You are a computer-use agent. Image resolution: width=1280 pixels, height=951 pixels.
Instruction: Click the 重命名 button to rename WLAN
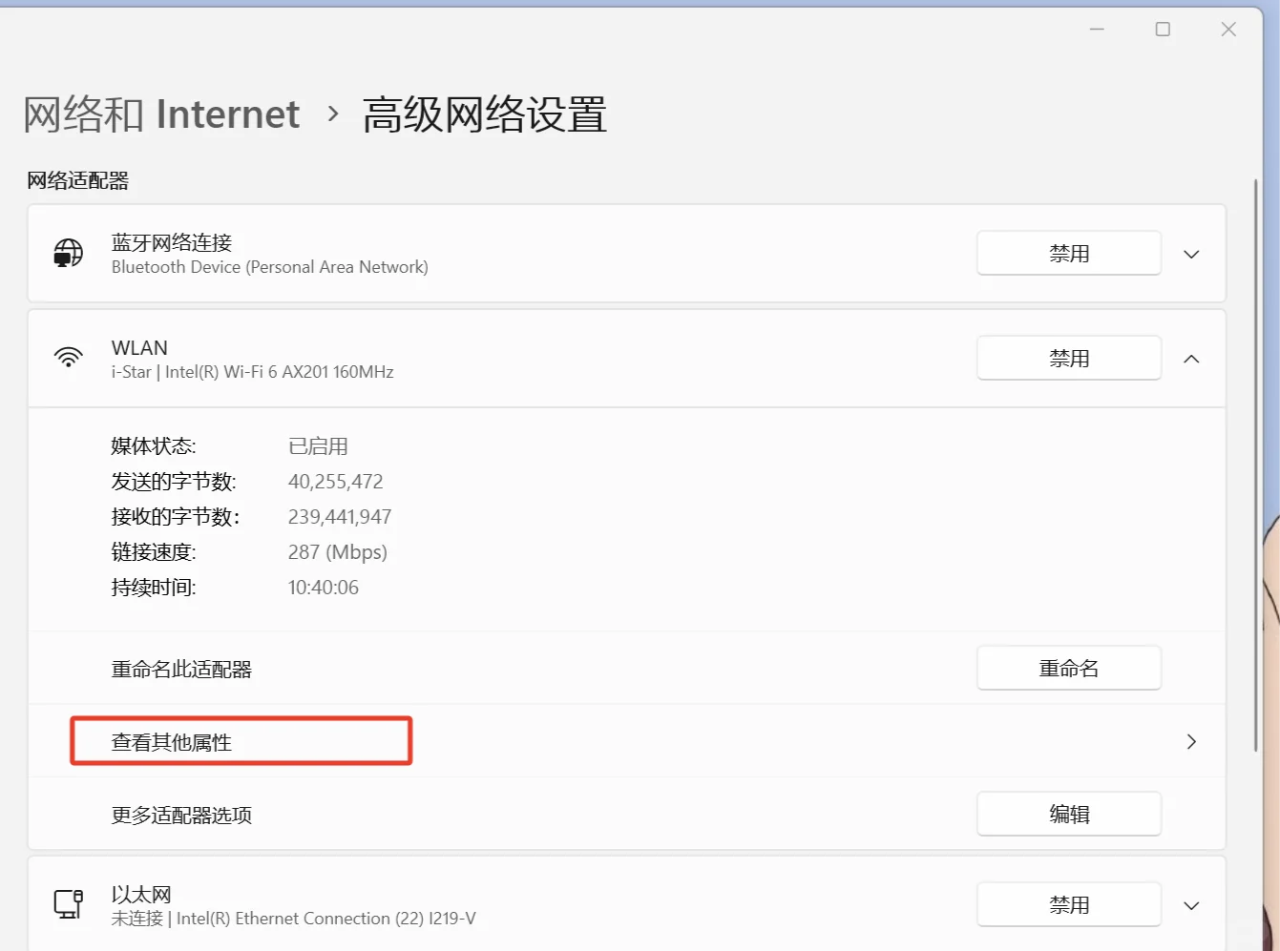click(x=1068, y=668)
